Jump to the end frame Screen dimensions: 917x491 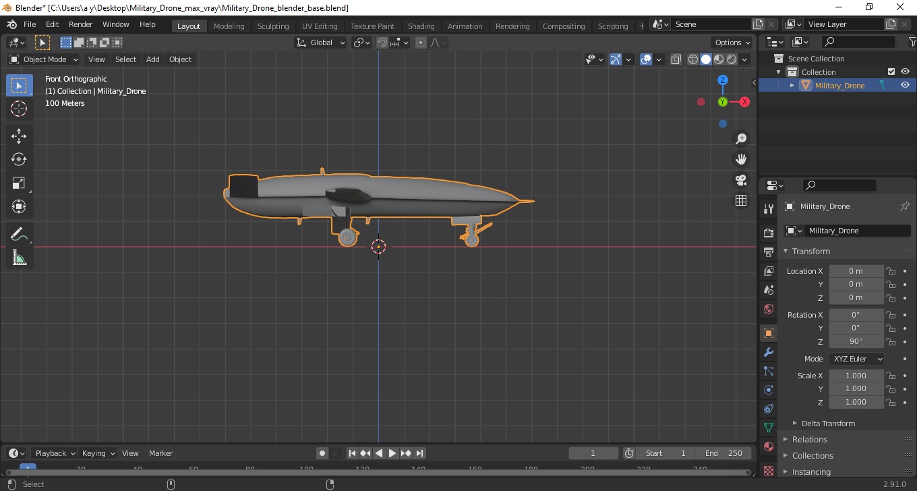pyautogui.click(x=419, y=453)
